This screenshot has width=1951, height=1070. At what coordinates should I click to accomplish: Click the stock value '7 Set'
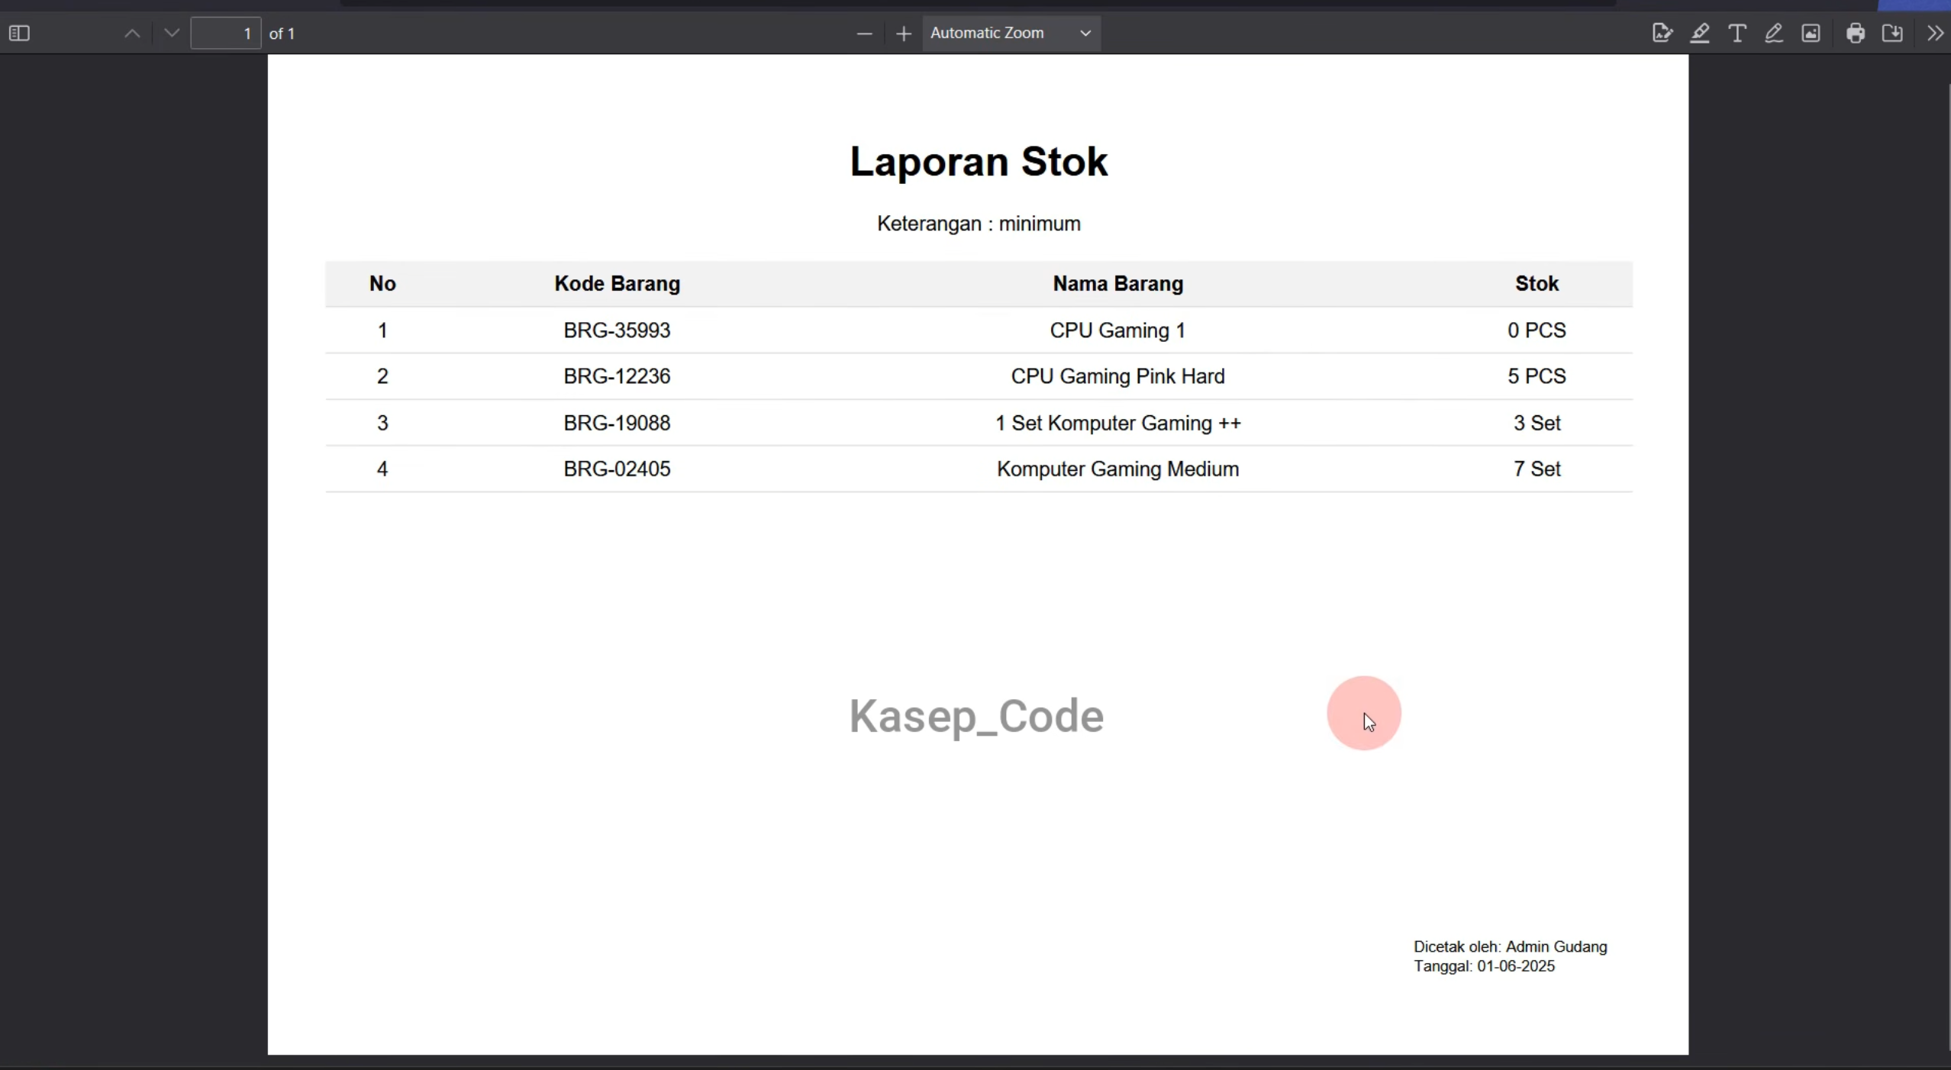(x=1537, y=469)
